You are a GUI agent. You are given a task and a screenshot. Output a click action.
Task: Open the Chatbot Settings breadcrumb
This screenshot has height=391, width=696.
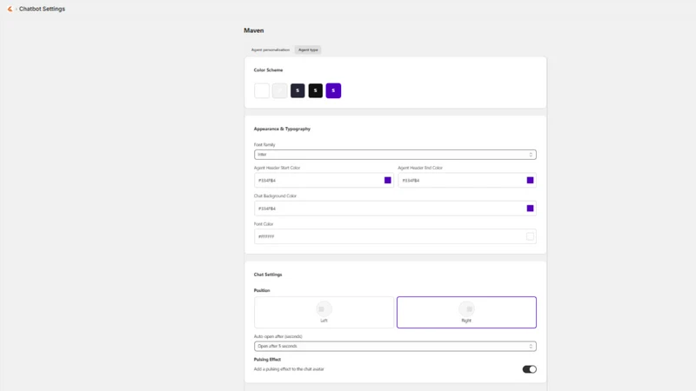42,9
